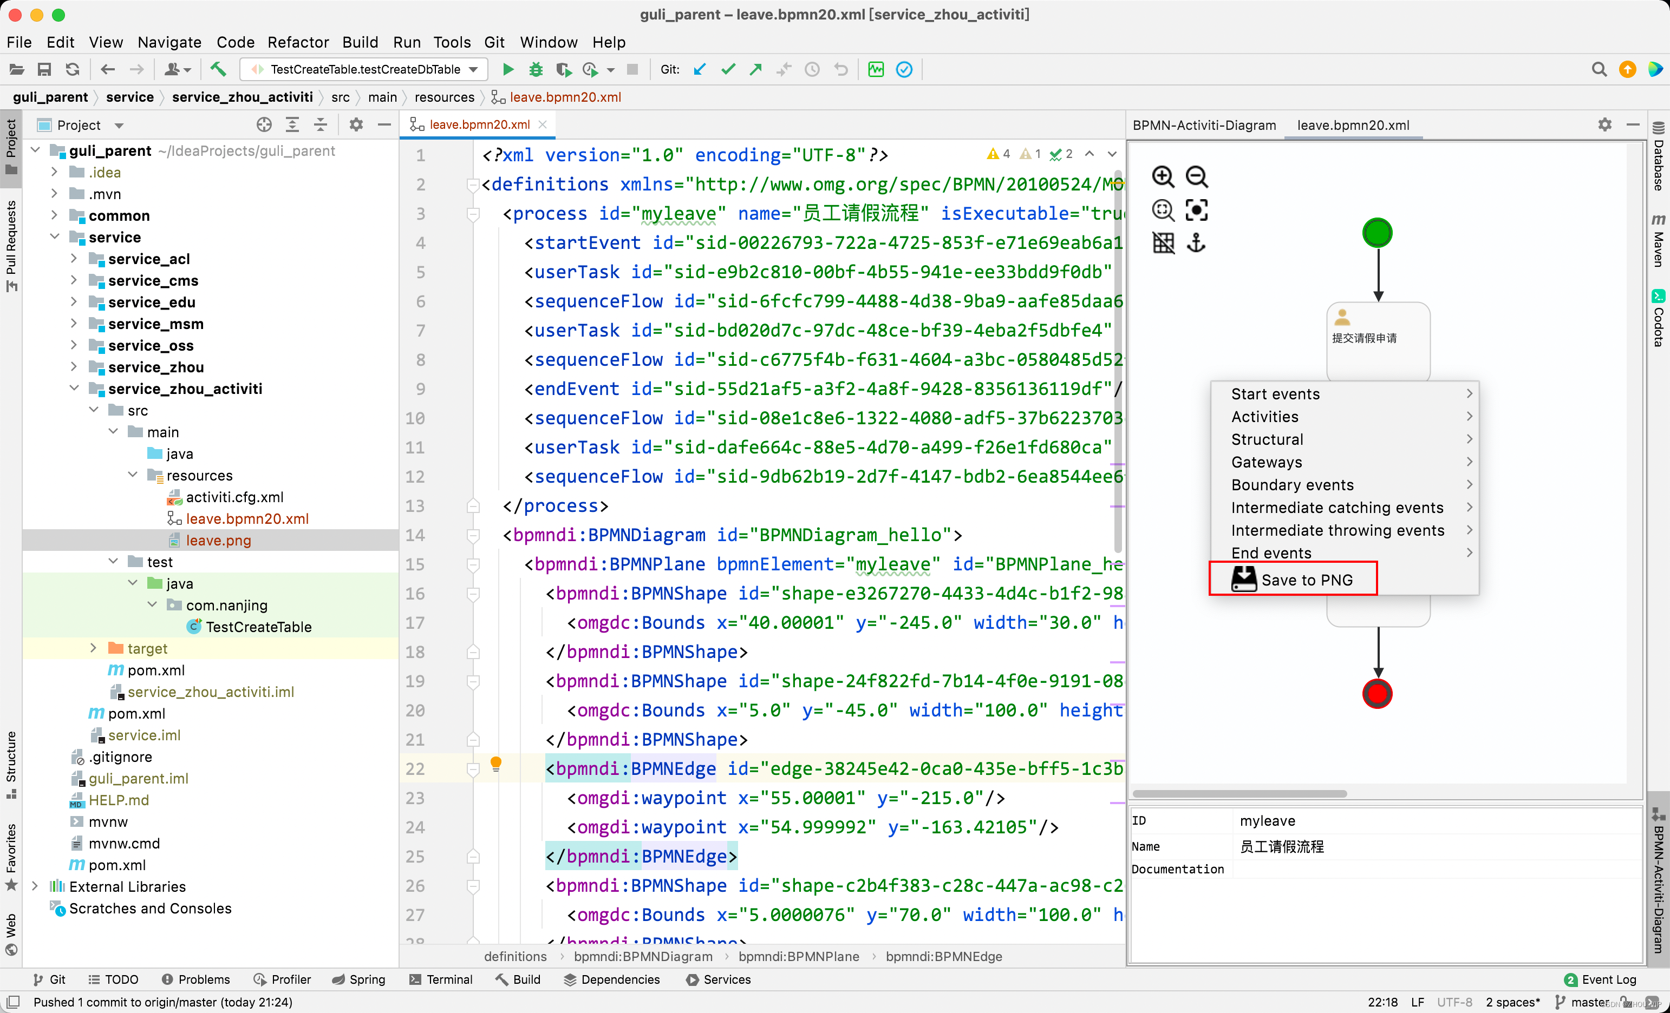This screenshot has height=1013, width=1670.
Task: Click the green Run button
Action: (x=507, y=69)
